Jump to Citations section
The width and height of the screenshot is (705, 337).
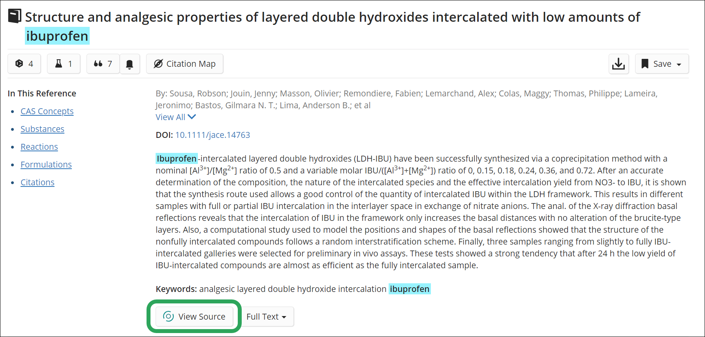pos(38,182)
